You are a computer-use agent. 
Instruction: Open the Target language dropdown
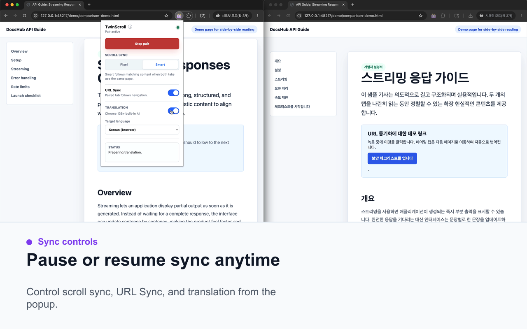[x=142, y=130]
